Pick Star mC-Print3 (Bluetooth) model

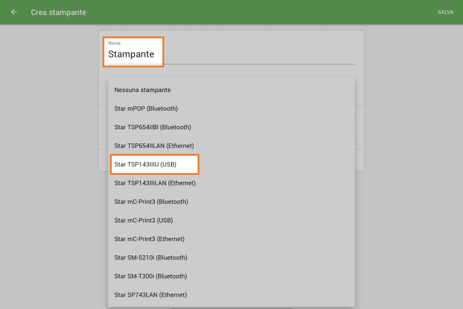(151, 201)
